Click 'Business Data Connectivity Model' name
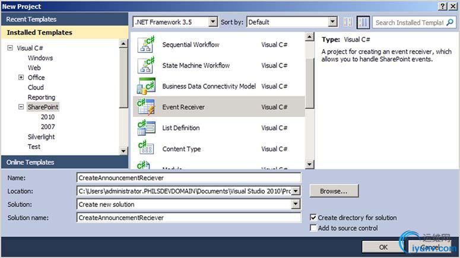This screenshot has height=258, width=460. [209, 86]
